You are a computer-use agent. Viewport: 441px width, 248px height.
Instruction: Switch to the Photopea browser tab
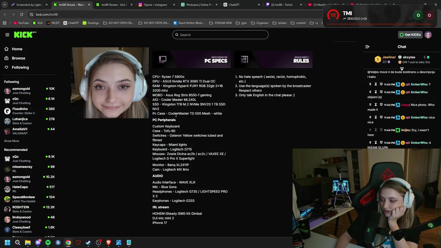199,5
